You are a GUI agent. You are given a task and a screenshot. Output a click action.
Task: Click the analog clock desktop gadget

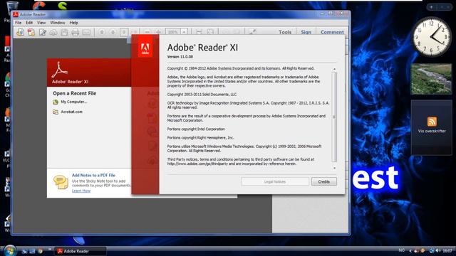click(432, 36)
